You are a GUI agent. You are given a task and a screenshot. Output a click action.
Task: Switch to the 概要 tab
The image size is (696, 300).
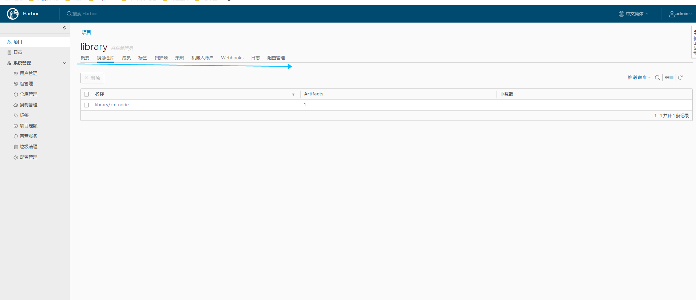coord(85,58)
